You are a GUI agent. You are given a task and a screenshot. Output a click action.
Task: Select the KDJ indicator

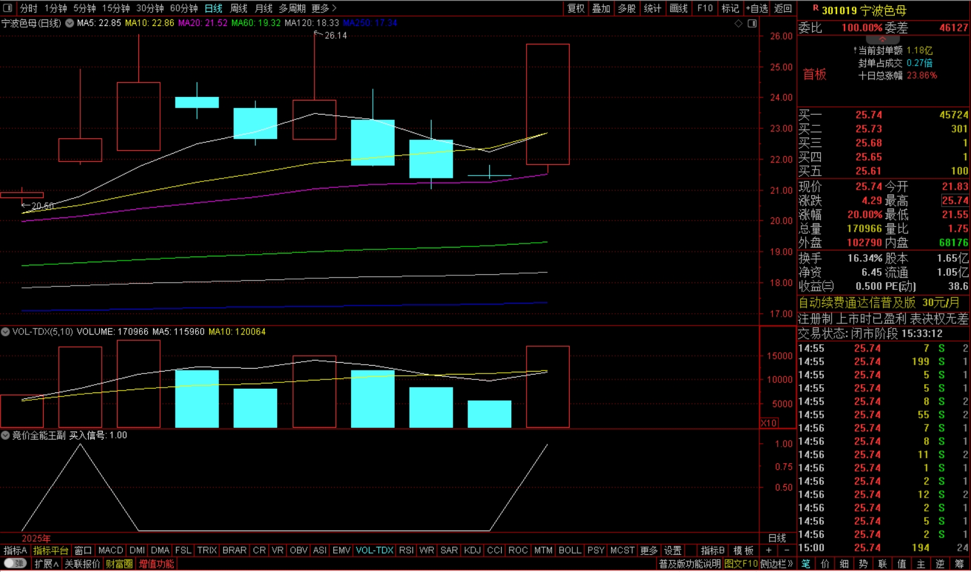coord(472,550)
